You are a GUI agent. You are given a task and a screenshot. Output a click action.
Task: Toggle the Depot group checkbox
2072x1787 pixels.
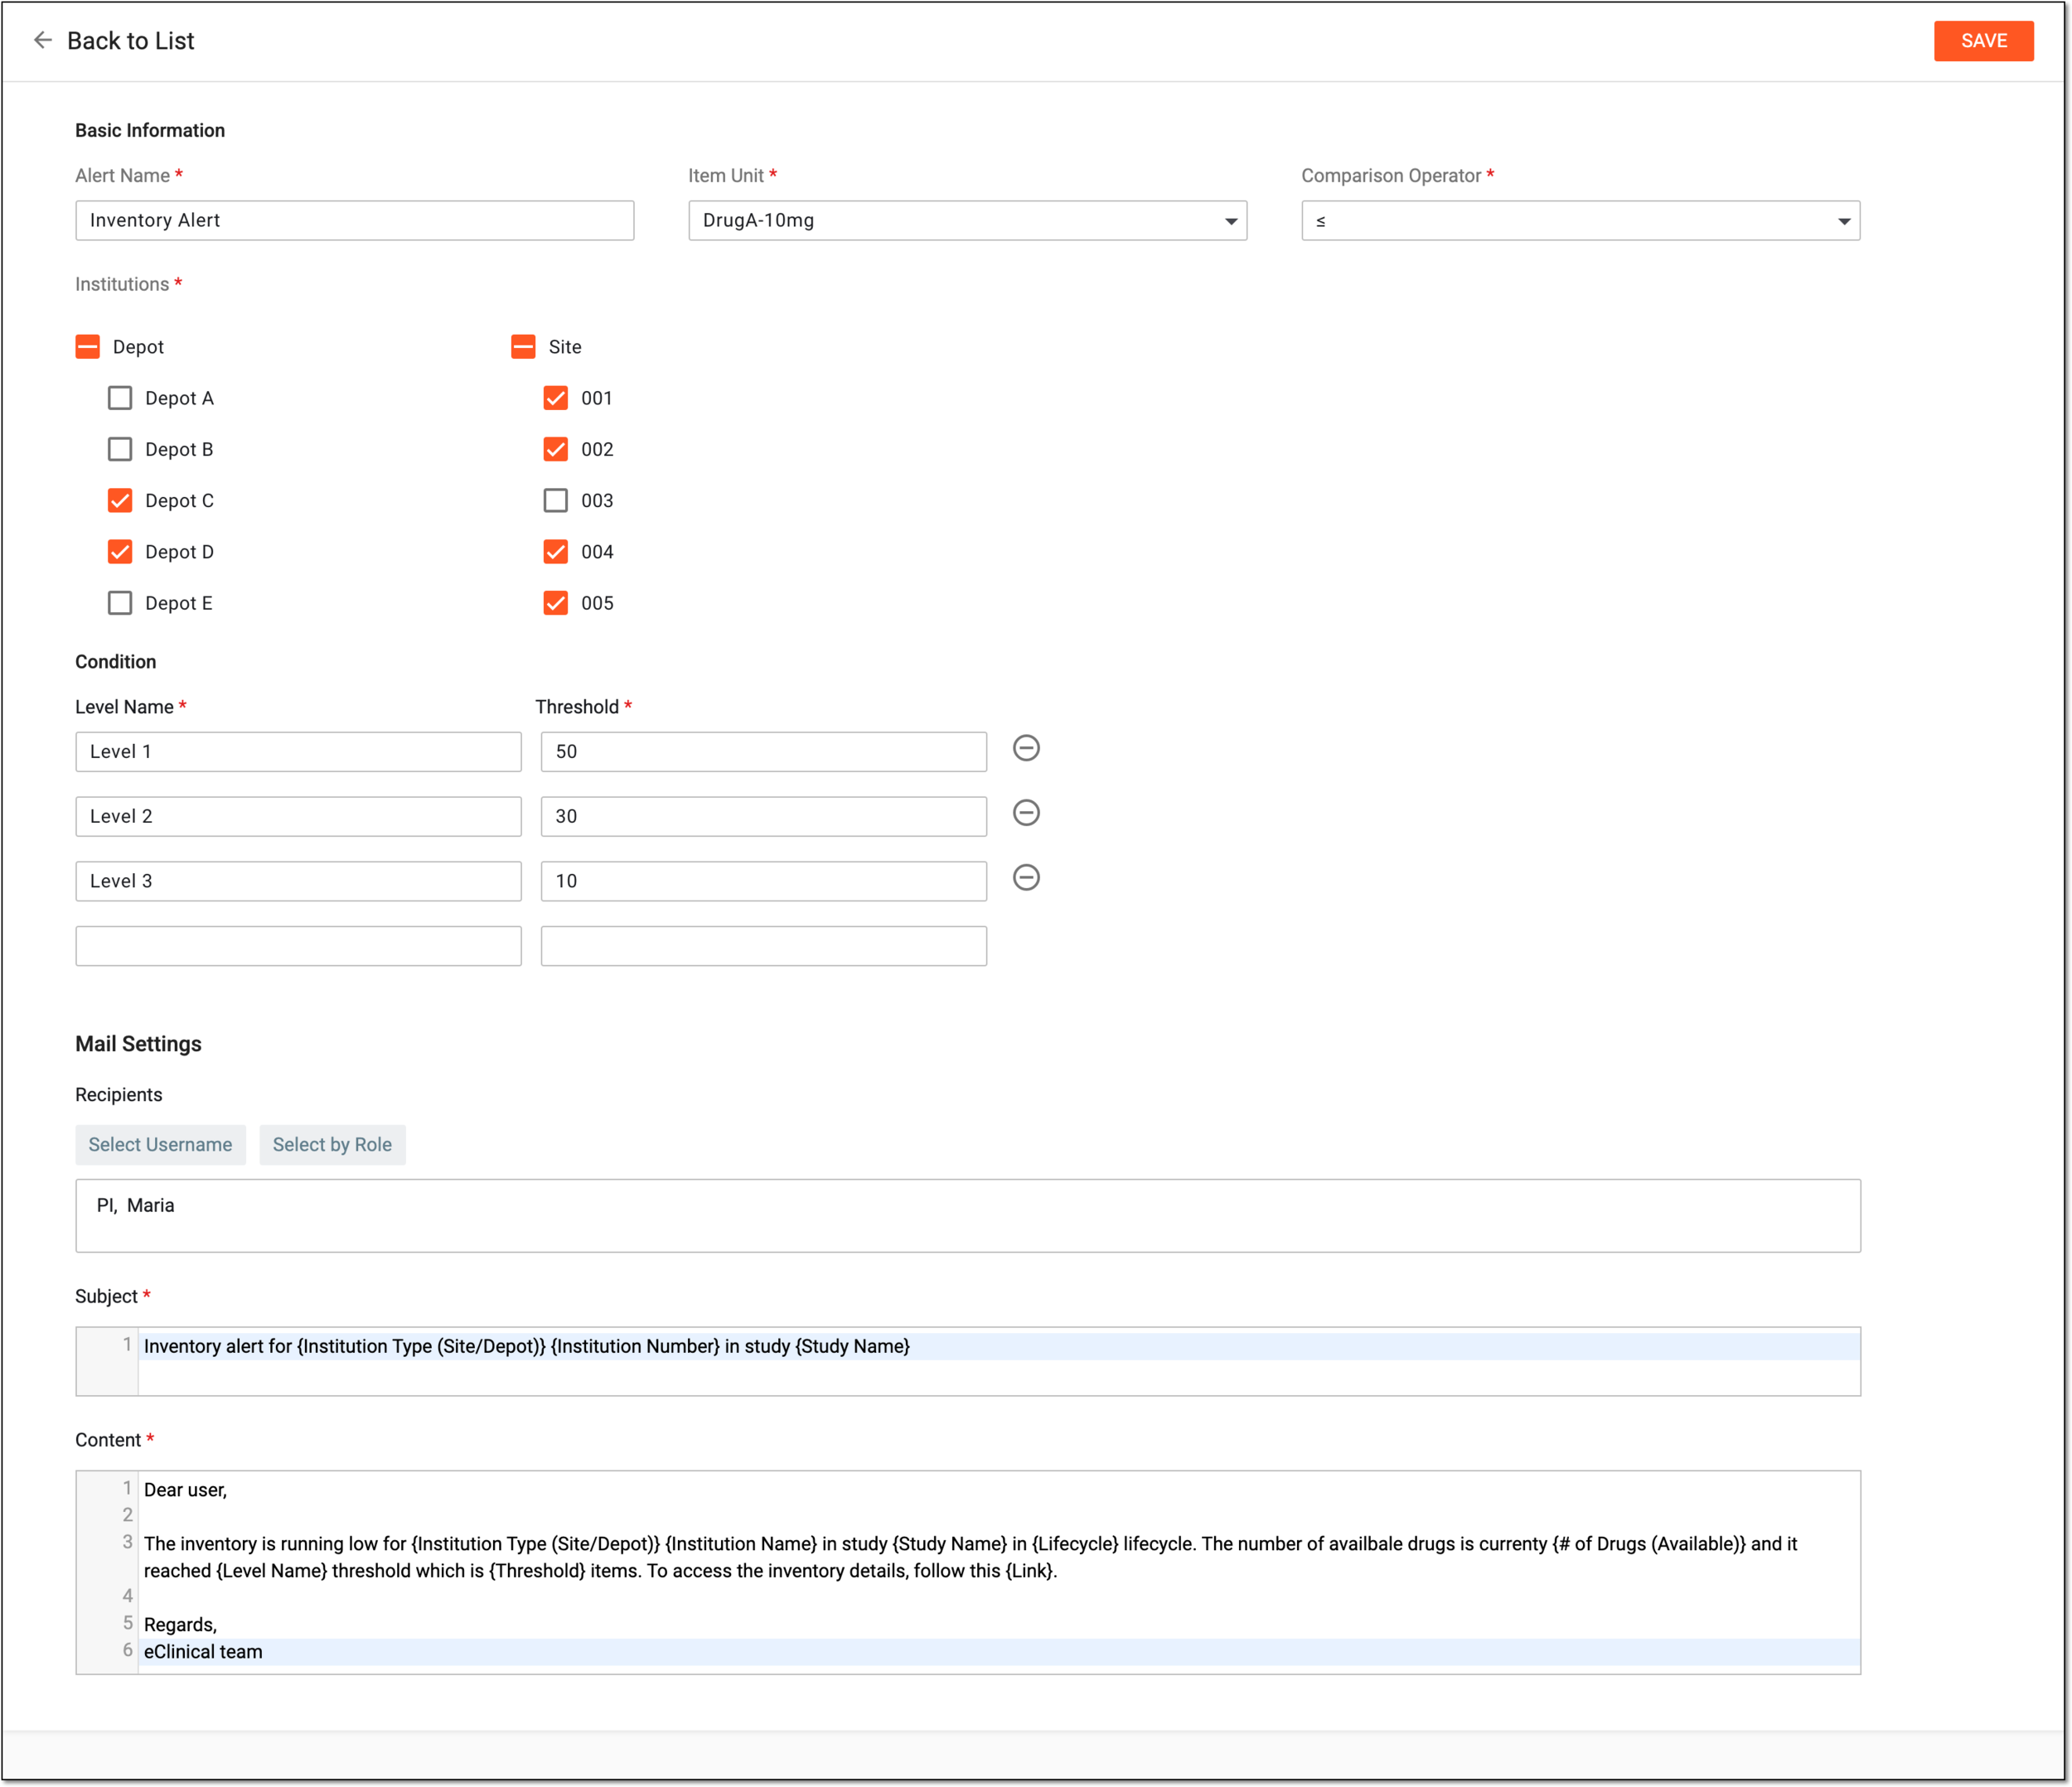88,347
